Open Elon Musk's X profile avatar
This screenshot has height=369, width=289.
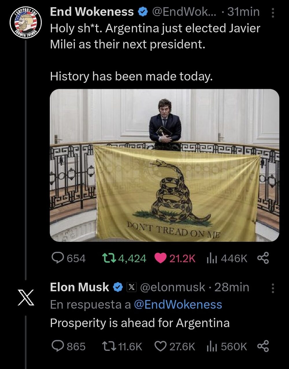point(26,297)
